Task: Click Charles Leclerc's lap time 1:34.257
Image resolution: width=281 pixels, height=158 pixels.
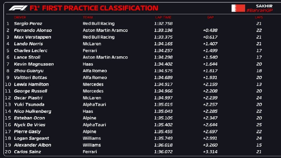Action: [x=163, y=51]
